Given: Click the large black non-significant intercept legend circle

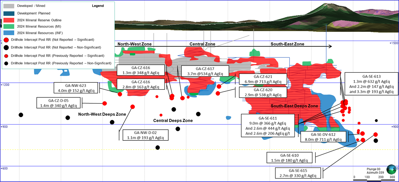Looking at the screenshot, I should (6, 47).
